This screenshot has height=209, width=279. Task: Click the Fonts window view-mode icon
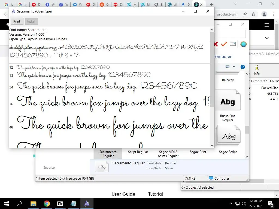[228, 67]
